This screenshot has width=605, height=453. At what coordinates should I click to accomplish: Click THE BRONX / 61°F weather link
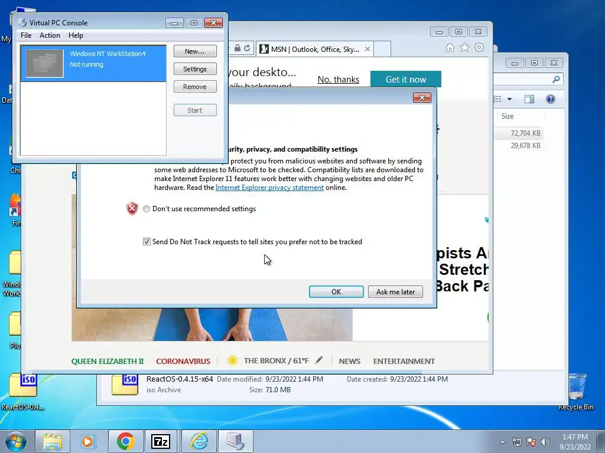(277, 361)
